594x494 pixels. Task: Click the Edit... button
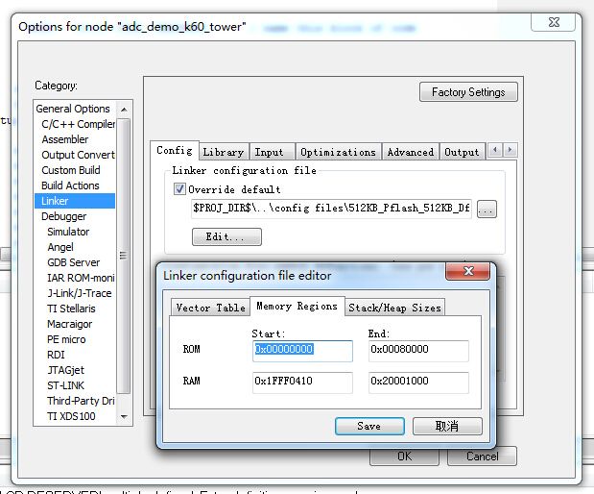tap(226, 236)
